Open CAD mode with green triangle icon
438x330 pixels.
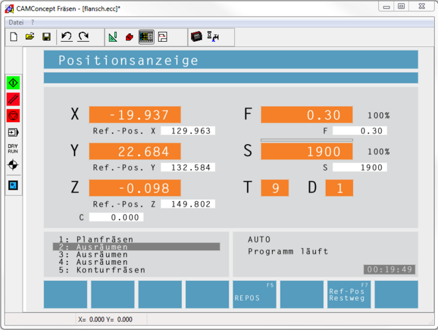point(113,37)
